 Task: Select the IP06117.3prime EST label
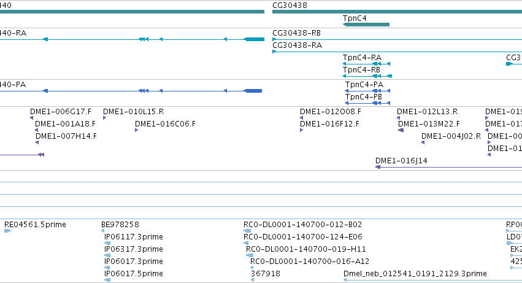[x=134, y=237]
